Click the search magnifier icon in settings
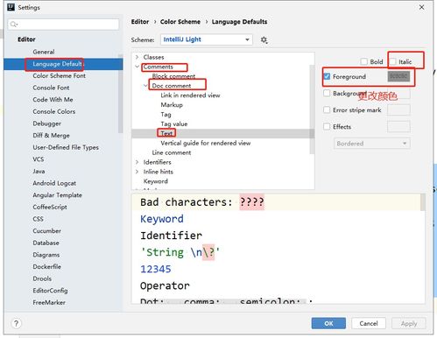Viewport: 437px width, 338px height. pyautogui.click(x=14, y=24)
